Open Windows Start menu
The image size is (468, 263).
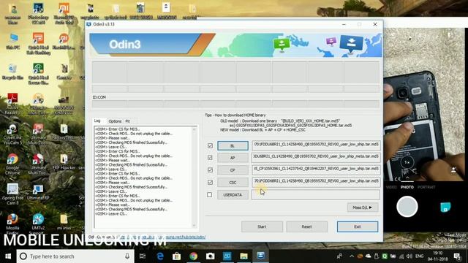8,256
